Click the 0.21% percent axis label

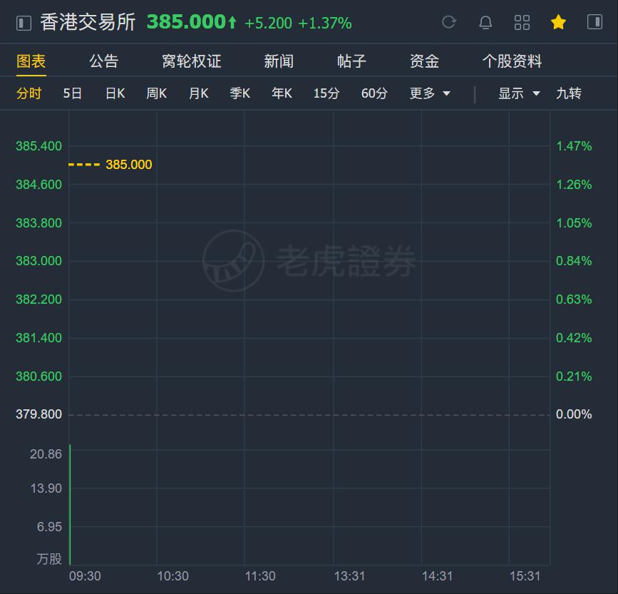tap(574, 377)
